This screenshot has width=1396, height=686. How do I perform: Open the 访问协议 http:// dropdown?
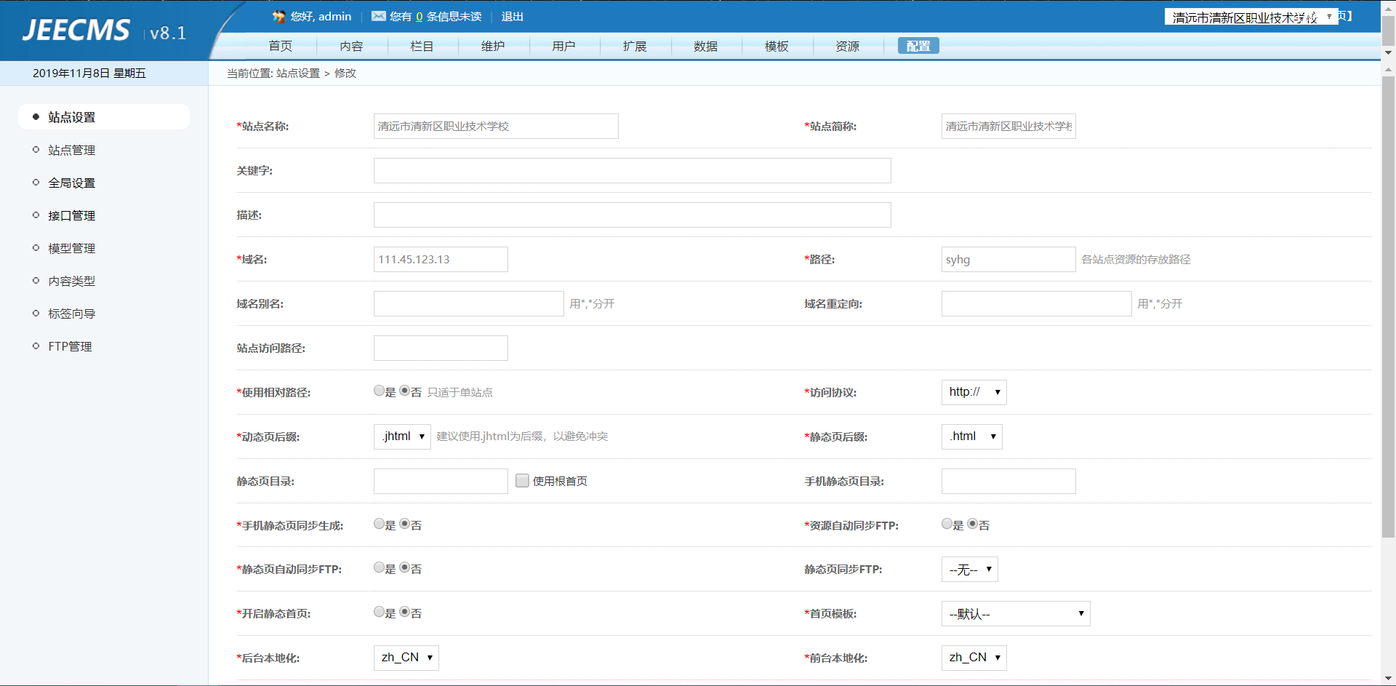974,392
